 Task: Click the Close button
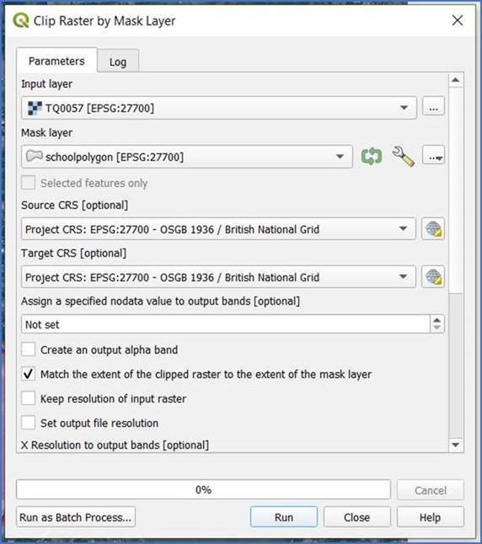pyautogui.click(x=357, y=517)
